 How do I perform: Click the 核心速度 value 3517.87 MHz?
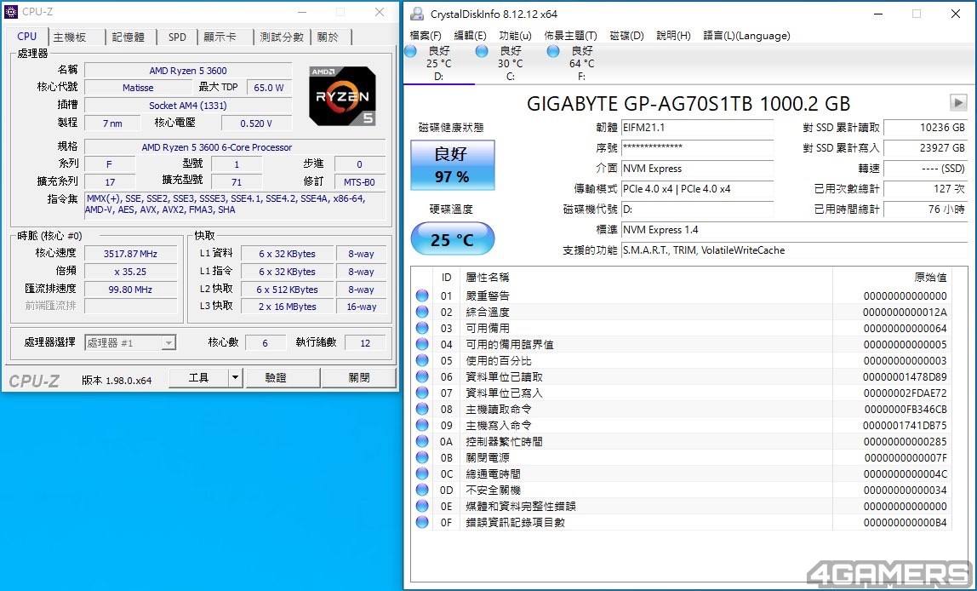(x=131, y=254)
